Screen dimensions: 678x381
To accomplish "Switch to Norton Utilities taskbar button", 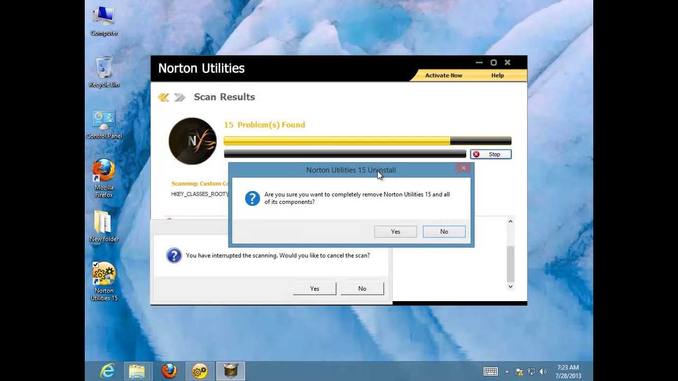I will [x=200, y=371].
